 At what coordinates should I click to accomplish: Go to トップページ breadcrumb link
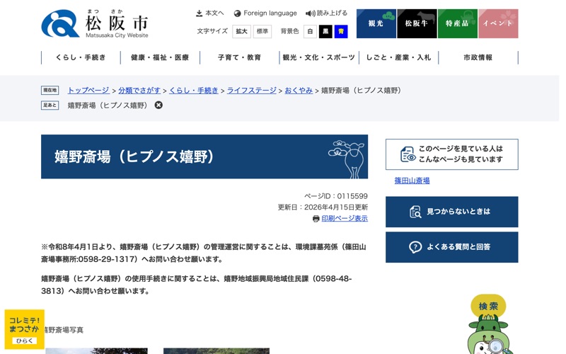coord(88,91)
